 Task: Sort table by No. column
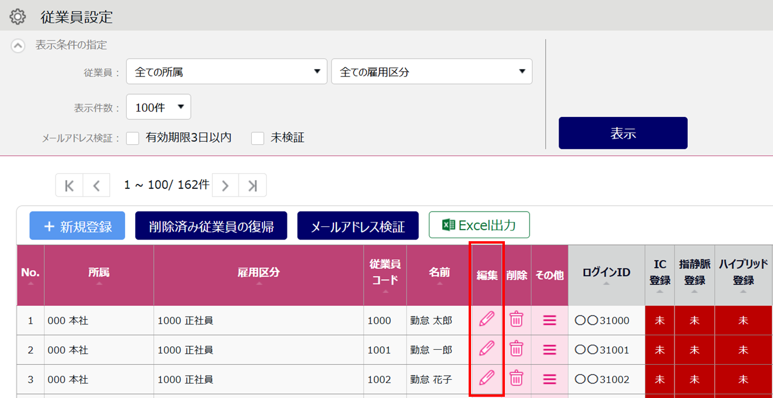click(30, 275)
